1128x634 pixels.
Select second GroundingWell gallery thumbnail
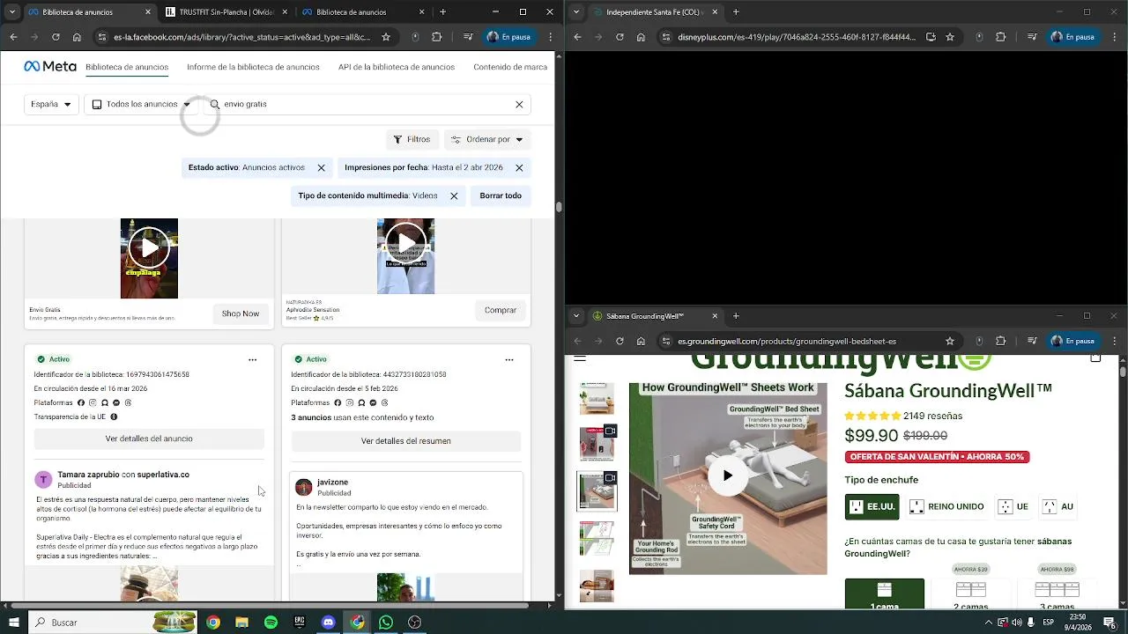point(597,444)
